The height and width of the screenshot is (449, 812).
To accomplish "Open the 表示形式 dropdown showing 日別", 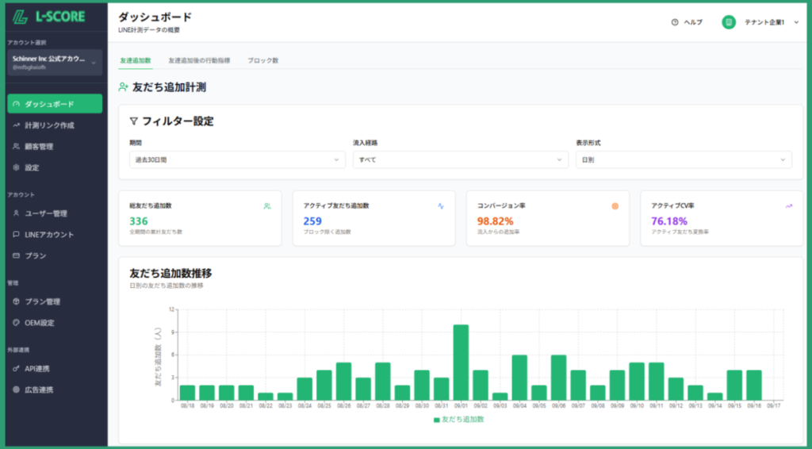I will coord(683,159).
